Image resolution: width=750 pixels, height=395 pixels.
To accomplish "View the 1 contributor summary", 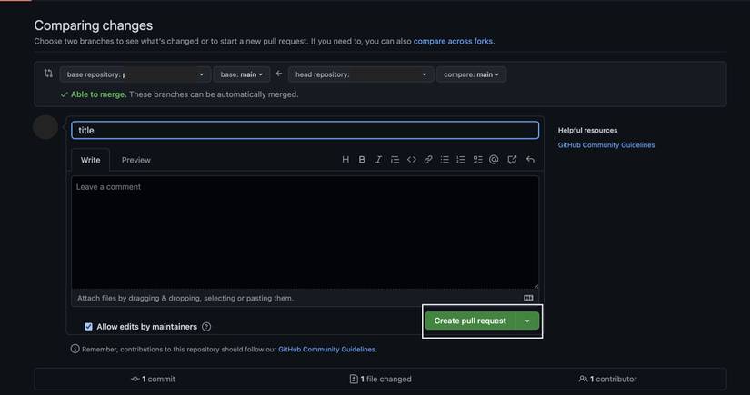I will coord(607,380).
